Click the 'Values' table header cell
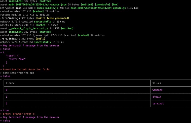 (171, 83)
